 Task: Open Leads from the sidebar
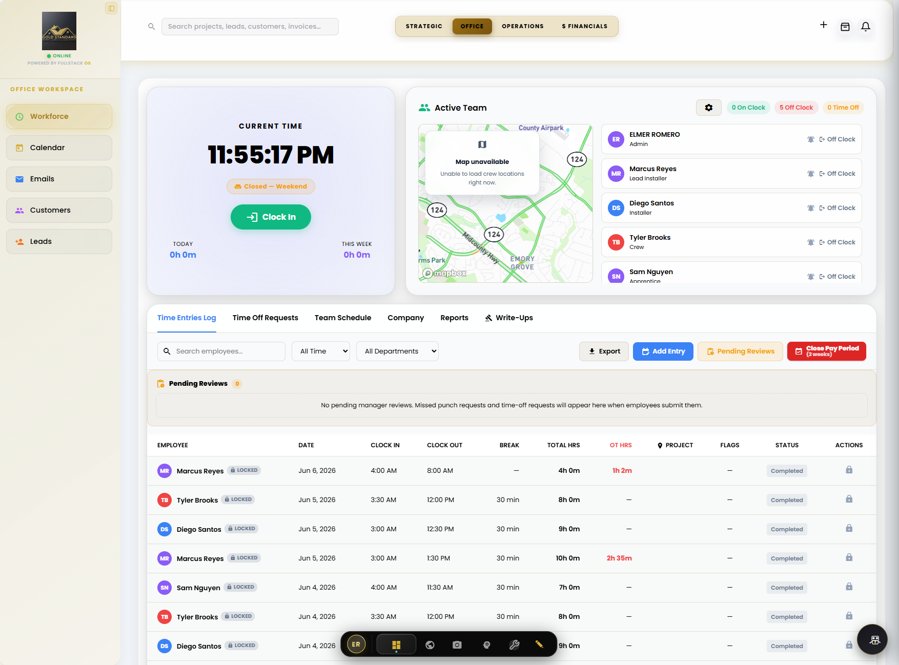[x=59, y=241]
